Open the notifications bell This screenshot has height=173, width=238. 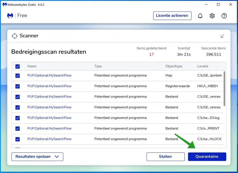200,16
